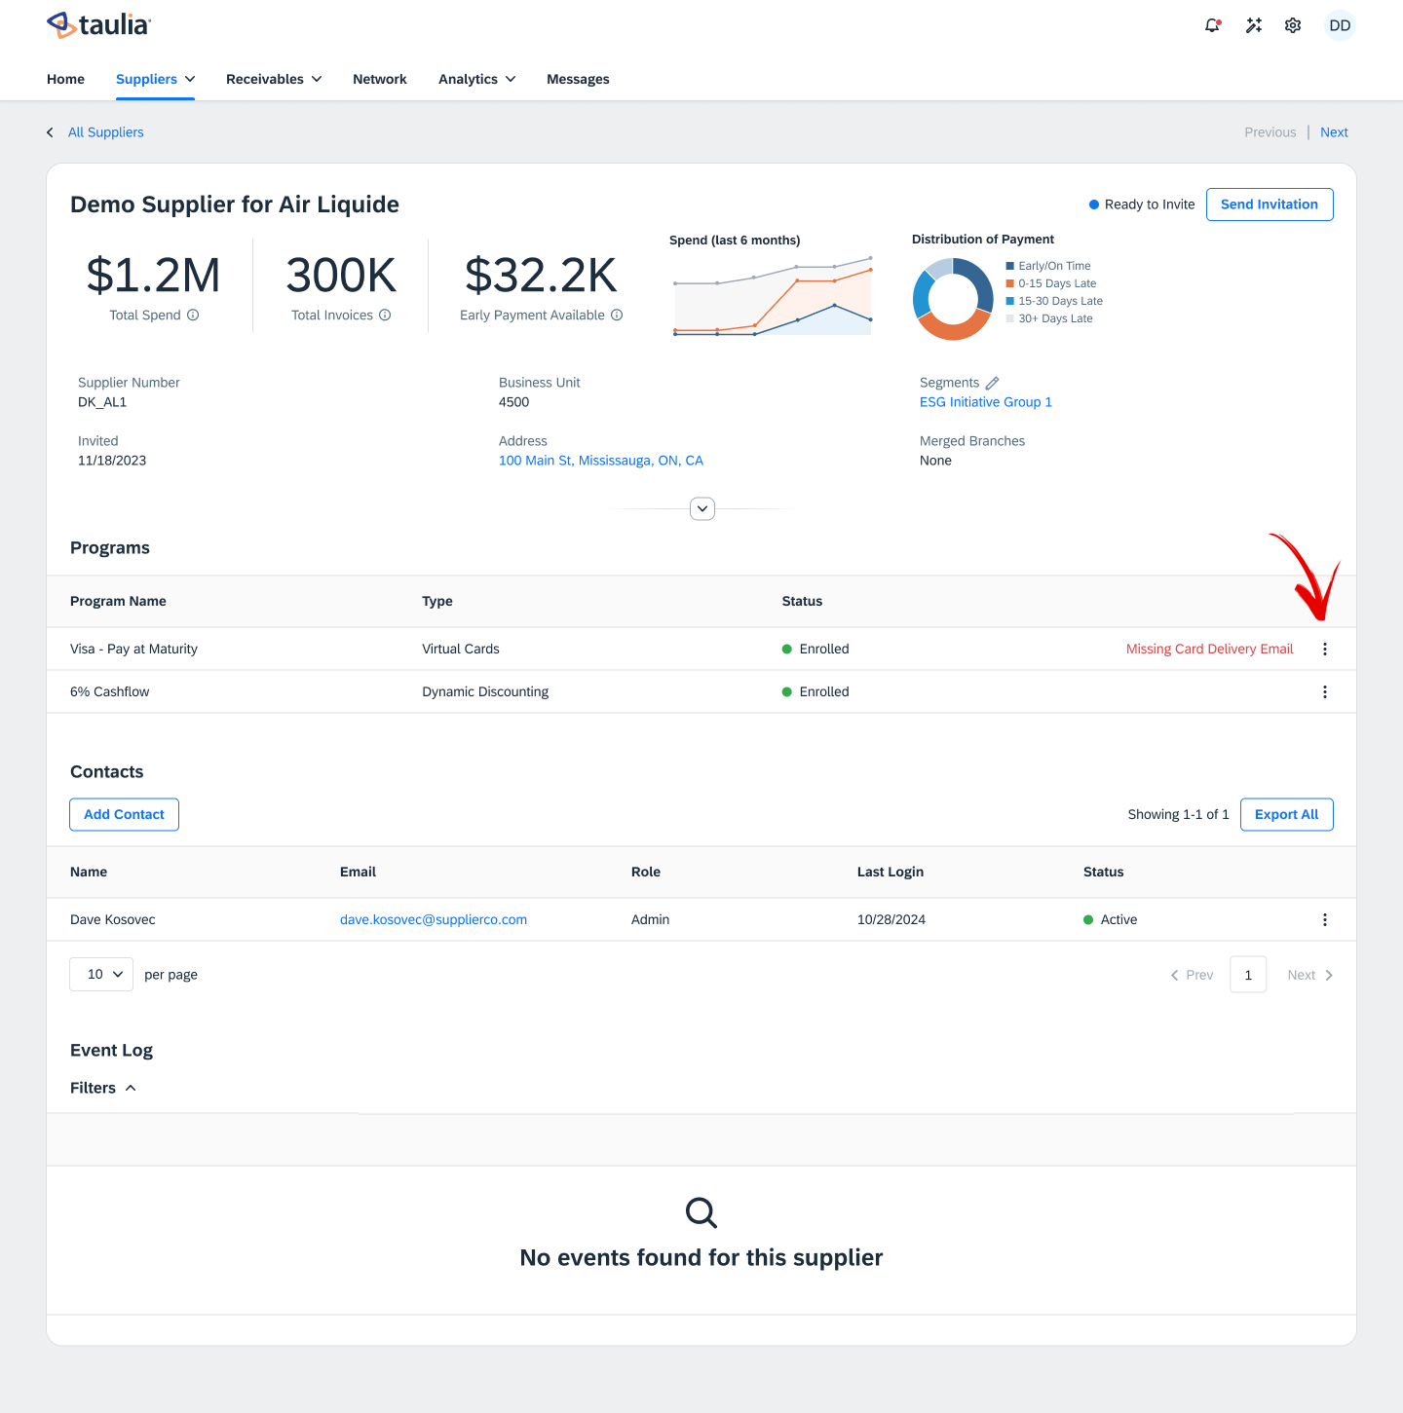This screenshot has height=1413, width=1403.
Task: Open the magic wand assistant icon
Action: click(x=1254, y=25)
